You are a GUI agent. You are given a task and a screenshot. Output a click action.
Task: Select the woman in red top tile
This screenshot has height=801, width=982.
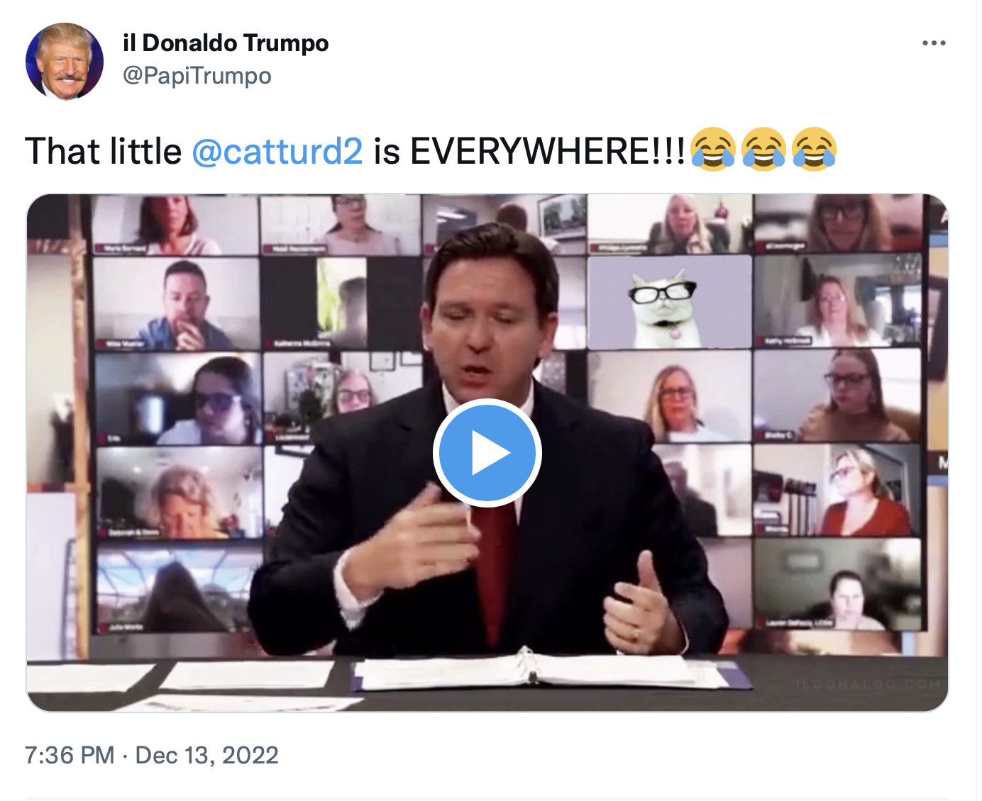[837, 490]
